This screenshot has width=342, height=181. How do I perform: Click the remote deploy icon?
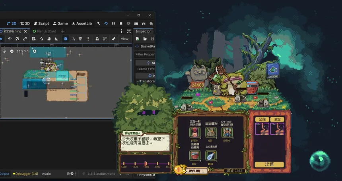128,23
